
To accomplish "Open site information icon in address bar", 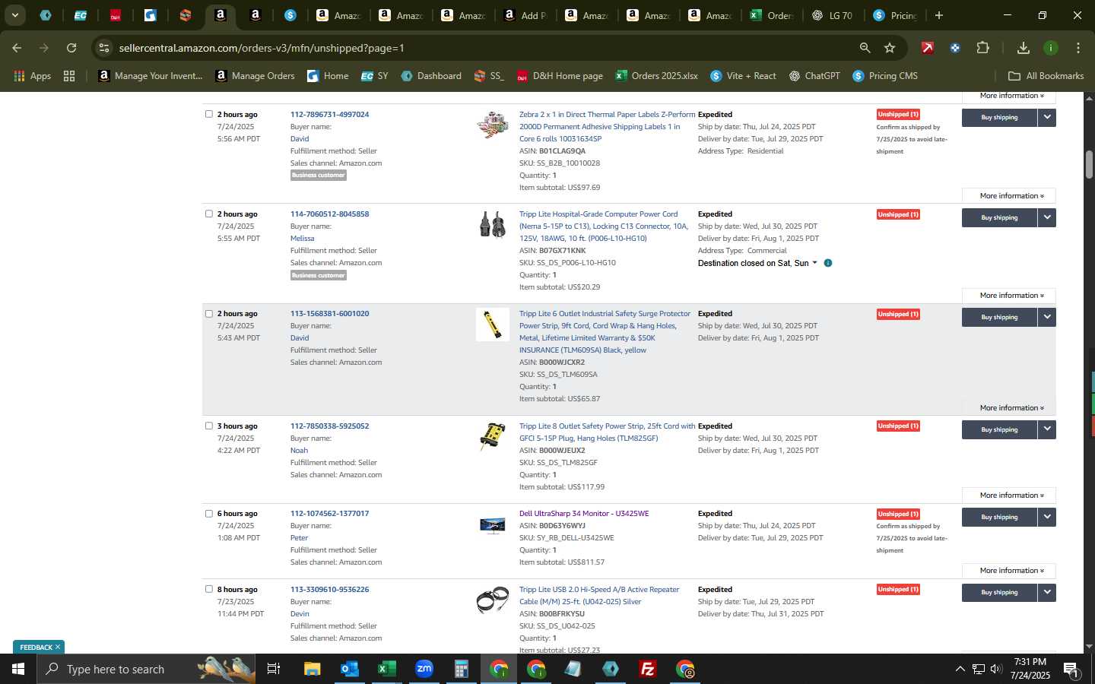I will click(104, 48).
